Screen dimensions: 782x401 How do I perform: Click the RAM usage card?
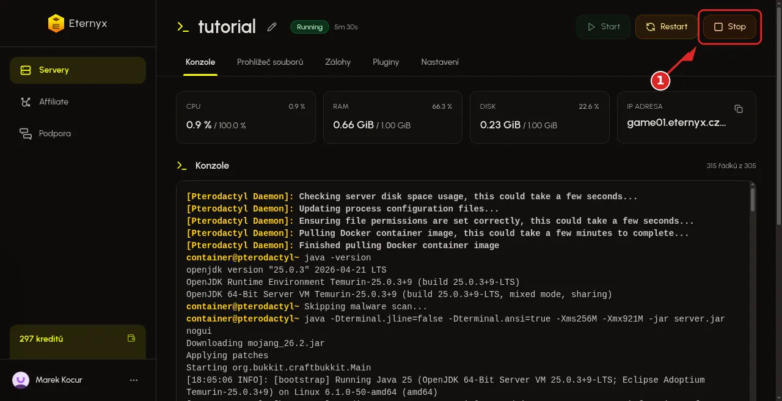click(393, 117)
